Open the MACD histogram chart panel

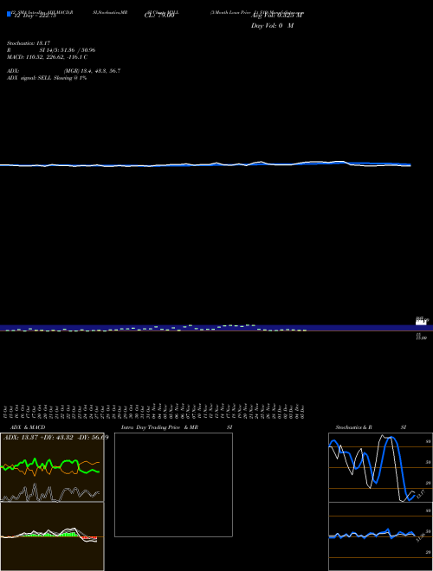[52, 536]
